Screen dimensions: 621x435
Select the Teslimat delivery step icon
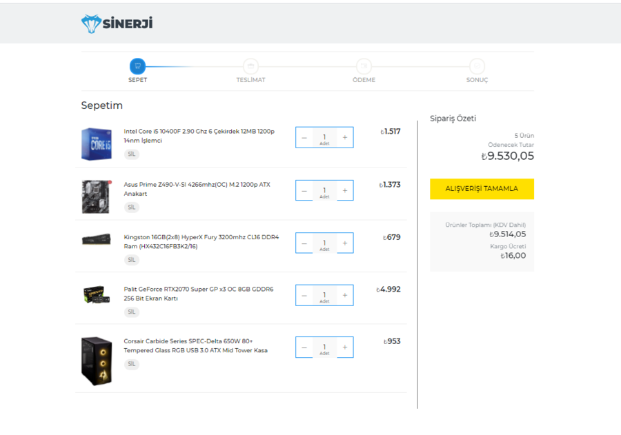click(x=250, y=66)
